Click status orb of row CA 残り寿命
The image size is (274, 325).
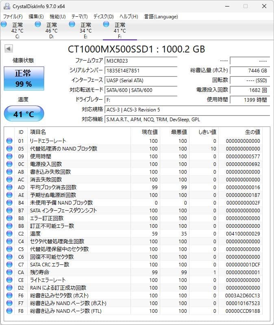(9, 272)
